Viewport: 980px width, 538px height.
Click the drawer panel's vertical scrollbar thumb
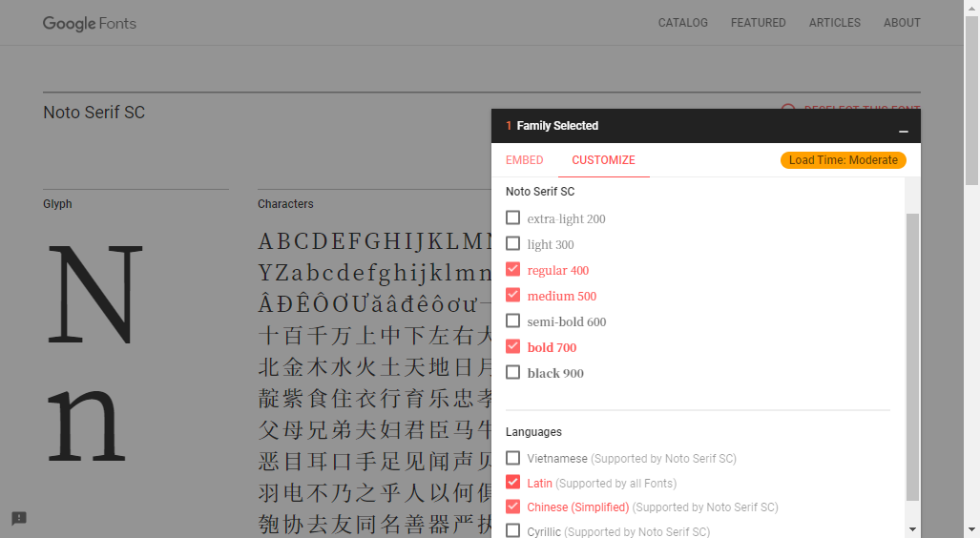click(912, 357)
